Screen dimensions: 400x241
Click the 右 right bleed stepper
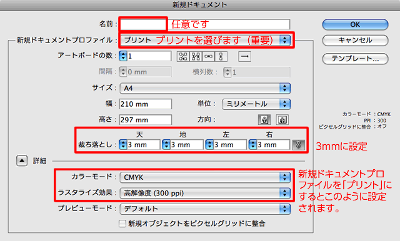coord(252,145)
